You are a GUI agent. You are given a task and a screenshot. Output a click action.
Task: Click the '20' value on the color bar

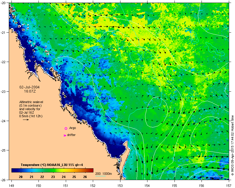(x=21, y=177)
